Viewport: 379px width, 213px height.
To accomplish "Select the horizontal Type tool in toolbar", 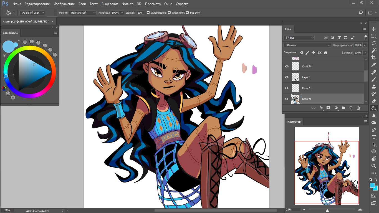I will (374, 137).
